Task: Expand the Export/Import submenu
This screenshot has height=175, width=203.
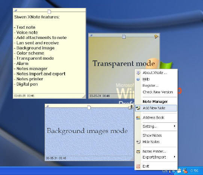Action: tap(156, 157)
